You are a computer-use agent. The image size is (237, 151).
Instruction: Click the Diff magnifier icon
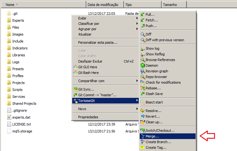(143, 34)
